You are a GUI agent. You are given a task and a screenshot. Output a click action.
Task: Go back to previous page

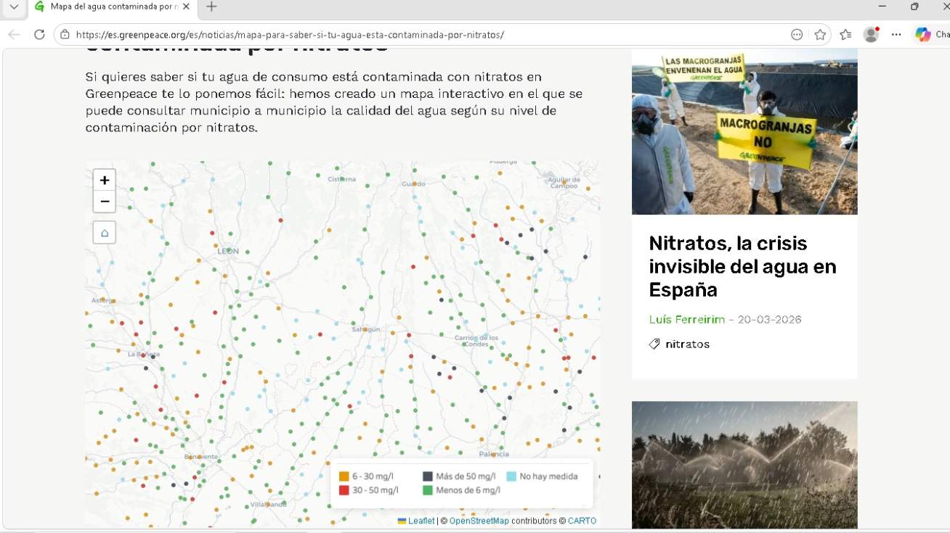(x=14, y=35)
